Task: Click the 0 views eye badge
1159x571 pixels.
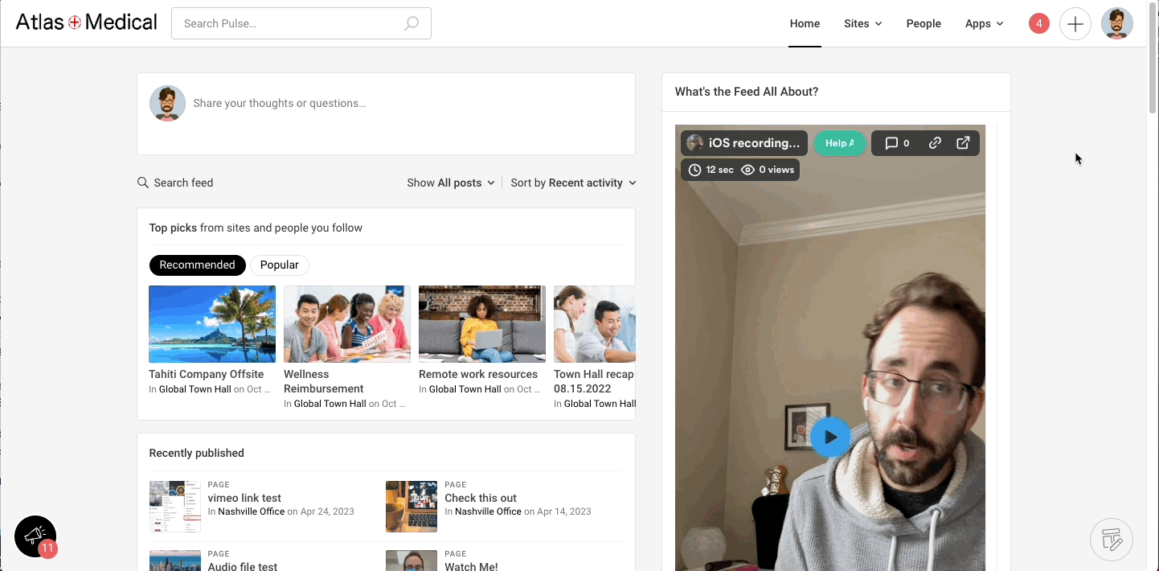Action: pyautogui.click(x=768, y=170)
